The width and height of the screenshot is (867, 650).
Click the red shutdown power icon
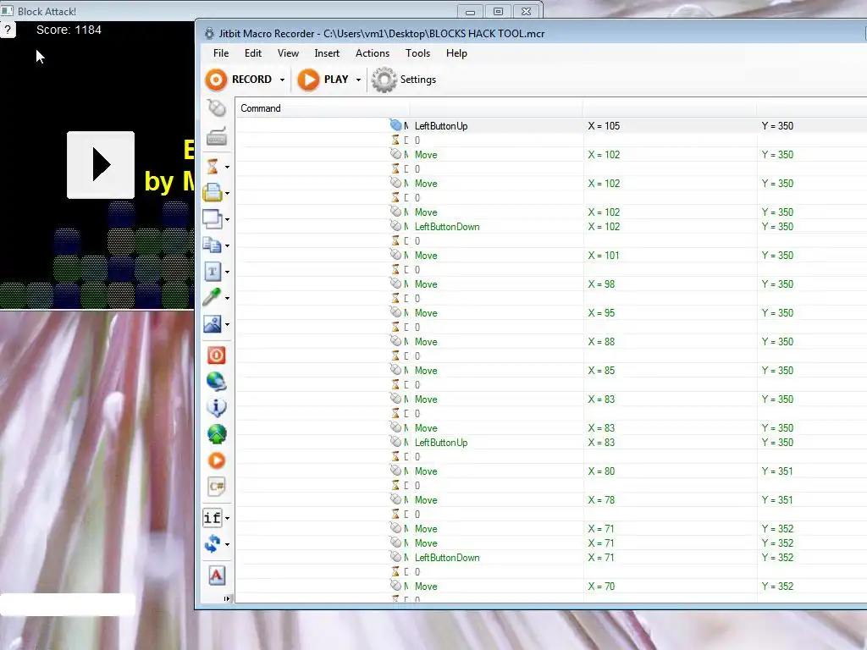point(216,355)
